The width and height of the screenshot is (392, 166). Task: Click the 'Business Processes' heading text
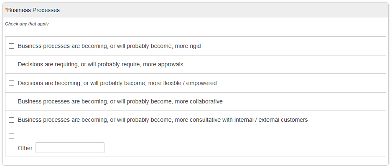pos(33,10)
